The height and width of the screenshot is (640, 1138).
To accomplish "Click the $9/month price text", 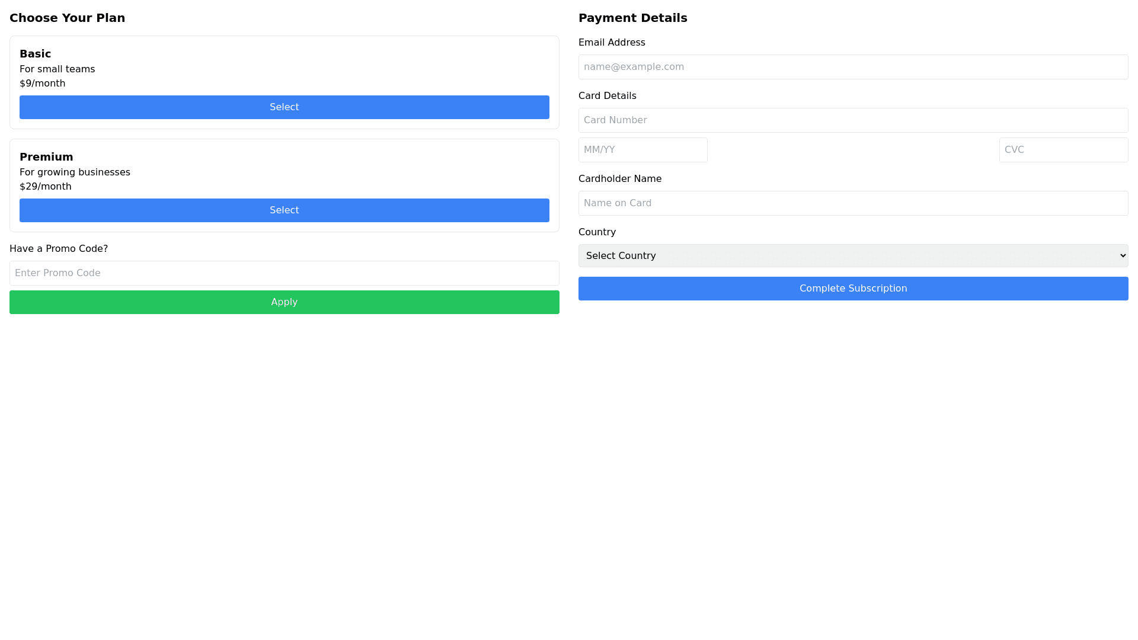I will [43, 84].
